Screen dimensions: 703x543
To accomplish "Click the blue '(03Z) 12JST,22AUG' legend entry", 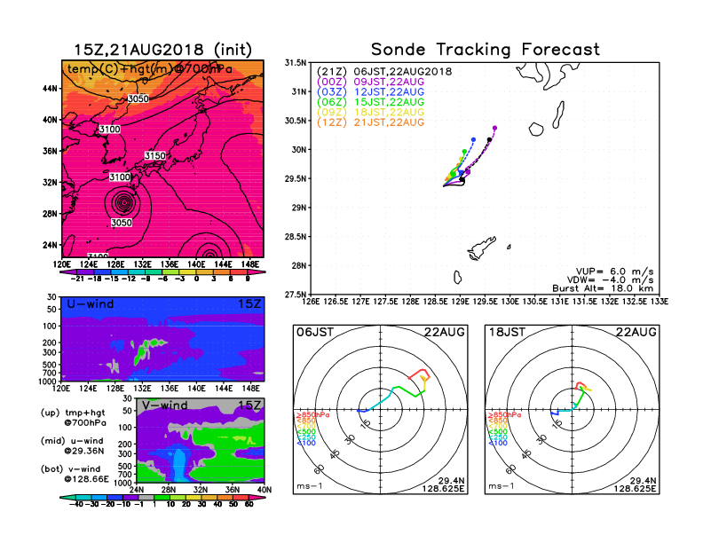I will [370, 92].
